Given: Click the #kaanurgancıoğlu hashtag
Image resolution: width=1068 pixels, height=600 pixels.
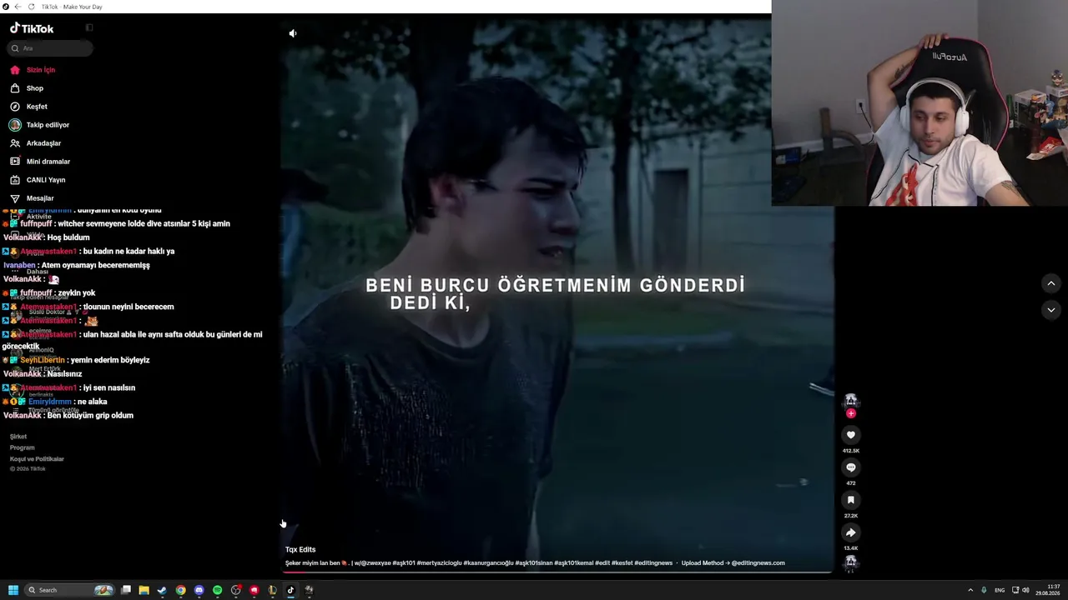Looking at the screenshot, I should pos(487,563).
